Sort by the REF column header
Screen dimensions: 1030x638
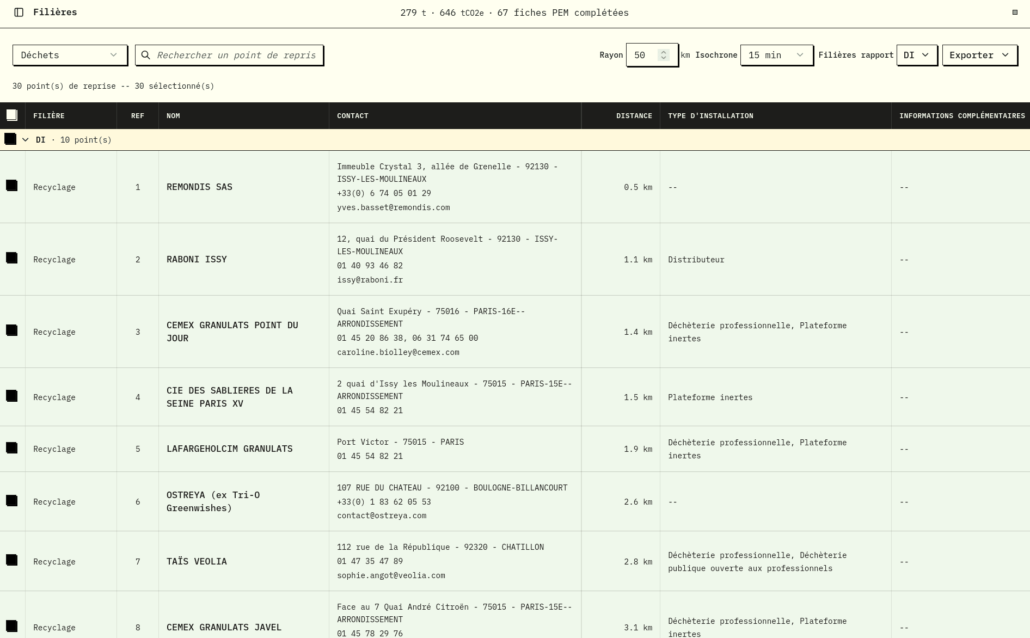tap(138, 116)
